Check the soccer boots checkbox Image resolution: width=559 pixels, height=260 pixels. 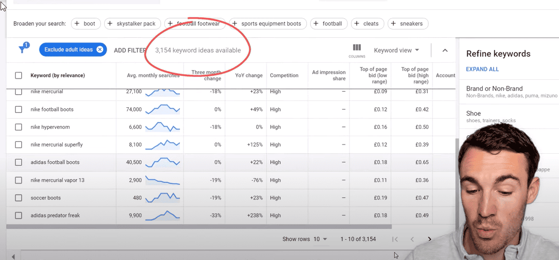[x=19, y=198]
